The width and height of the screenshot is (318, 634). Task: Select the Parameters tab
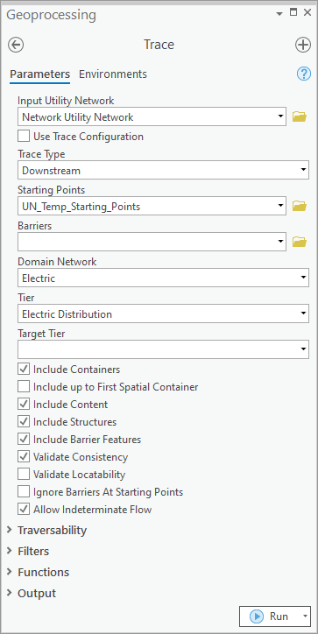(x=39, y=74)
